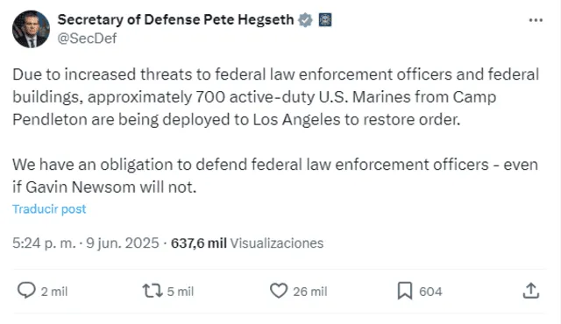Screen dimensions: 561x324
Task: Click the 9 jun. 2025 date
Action: 123,243
